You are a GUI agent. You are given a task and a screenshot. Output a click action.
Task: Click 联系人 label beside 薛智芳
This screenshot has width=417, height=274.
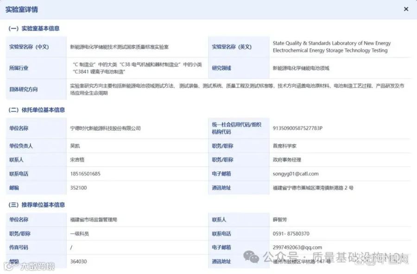coord(219,219)
